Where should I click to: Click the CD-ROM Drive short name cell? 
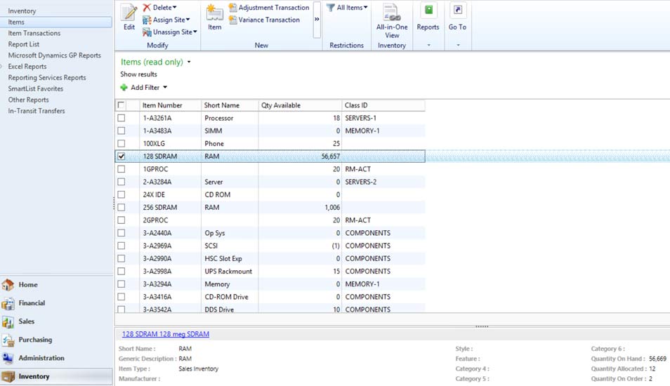pos(230,297)
